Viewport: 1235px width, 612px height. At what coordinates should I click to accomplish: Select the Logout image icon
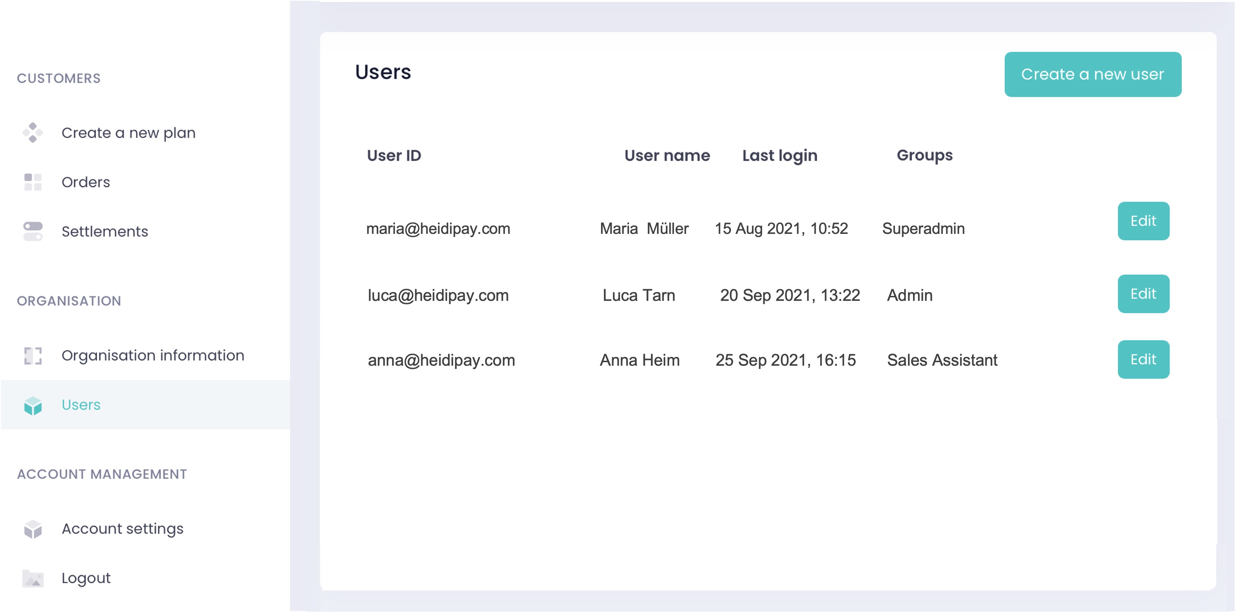click(33, 578)
